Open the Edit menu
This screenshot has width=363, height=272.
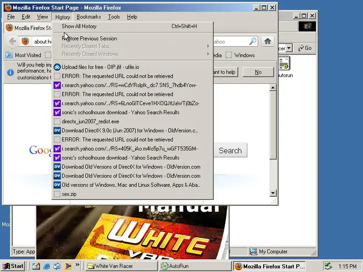(26, 17)
